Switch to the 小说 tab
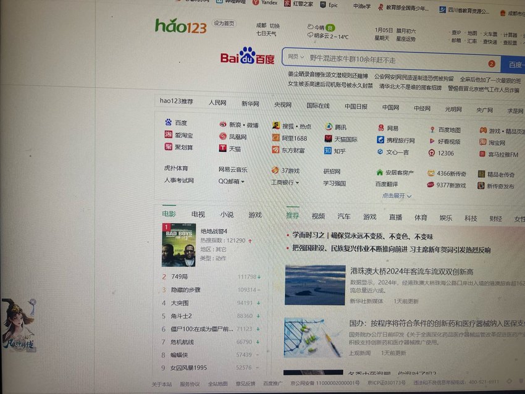Image resolution: width=525 pixels, height=394 pixels. pyautogui.click(x=227, y=214)
